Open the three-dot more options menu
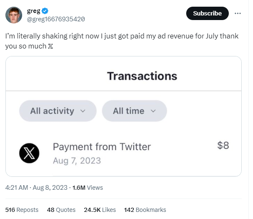This screenshot has width=253, height=219. point(238,13)
